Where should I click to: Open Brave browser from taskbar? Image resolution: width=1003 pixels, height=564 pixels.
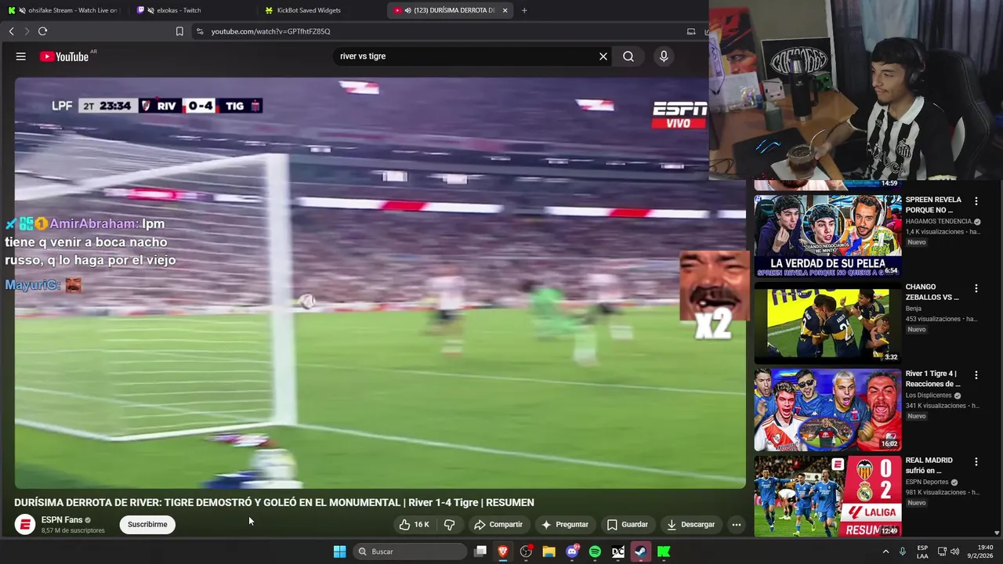point(503,551)
